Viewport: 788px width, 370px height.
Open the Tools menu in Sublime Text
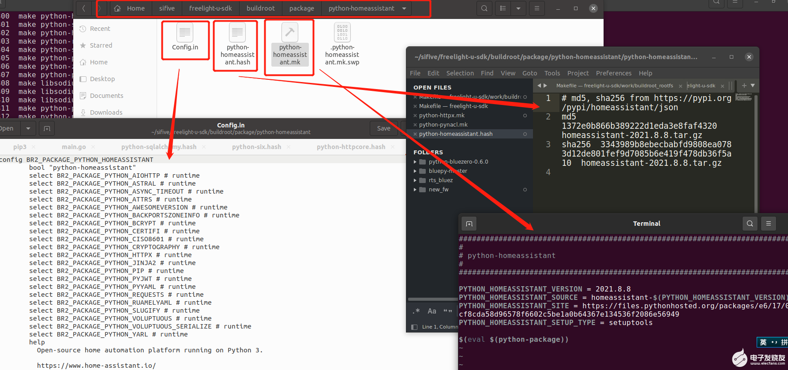coord(552,73)
